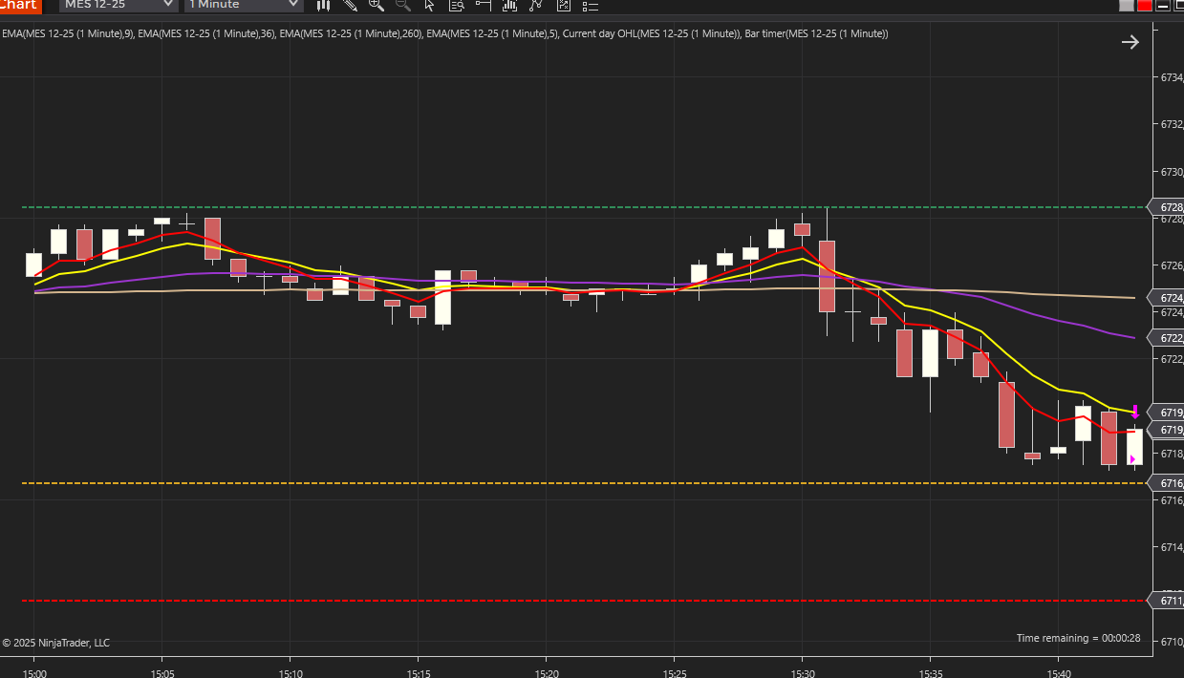The width and height of the screenshot is (1184, 678).
Task: Toggle the data box icon
Action: pyautogui.click(x=457, y=5)
